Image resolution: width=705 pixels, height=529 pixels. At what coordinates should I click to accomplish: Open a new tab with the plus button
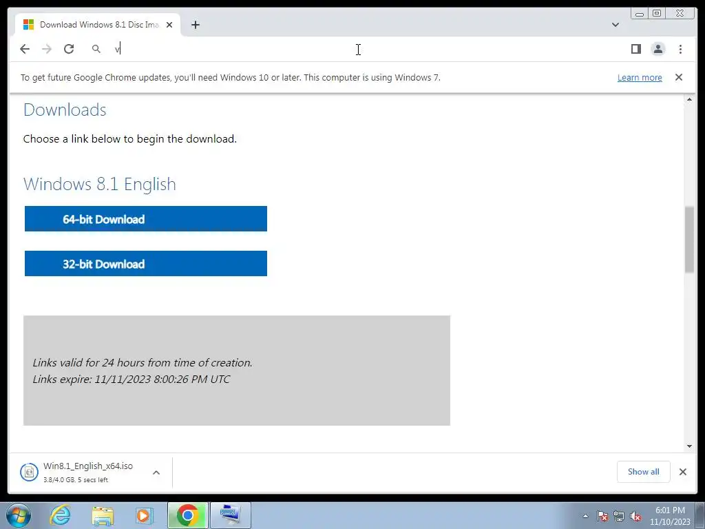click(x=195, y=25)
